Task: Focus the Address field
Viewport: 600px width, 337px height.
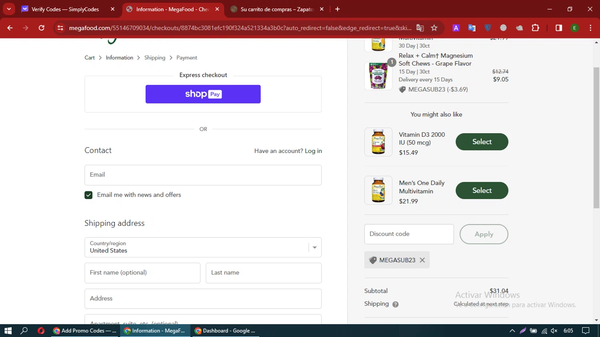Action: (203, 299)
